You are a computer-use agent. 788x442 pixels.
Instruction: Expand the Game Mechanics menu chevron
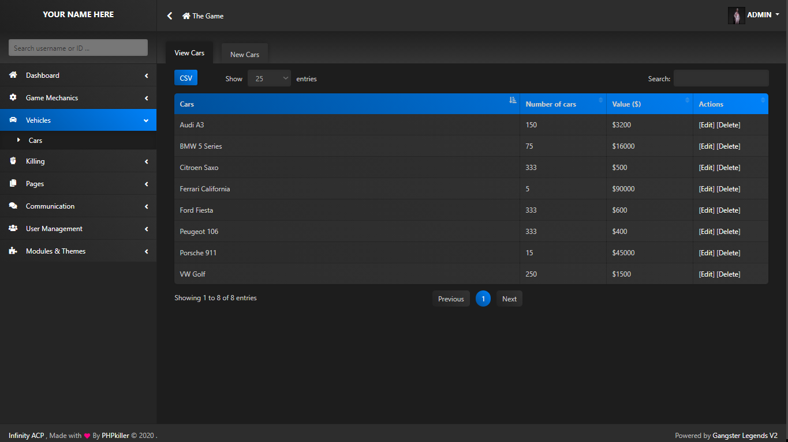click(146, 98)
